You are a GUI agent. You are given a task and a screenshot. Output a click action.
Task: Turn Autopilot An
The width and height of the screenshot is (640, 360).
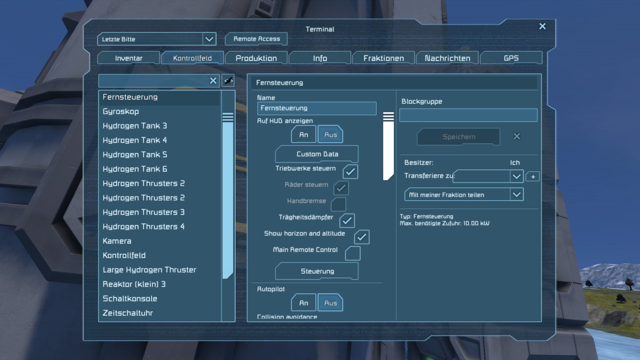click(303, 303)
